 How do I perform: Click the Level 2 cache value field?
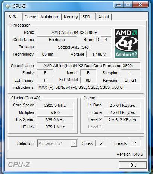(122, 120)
